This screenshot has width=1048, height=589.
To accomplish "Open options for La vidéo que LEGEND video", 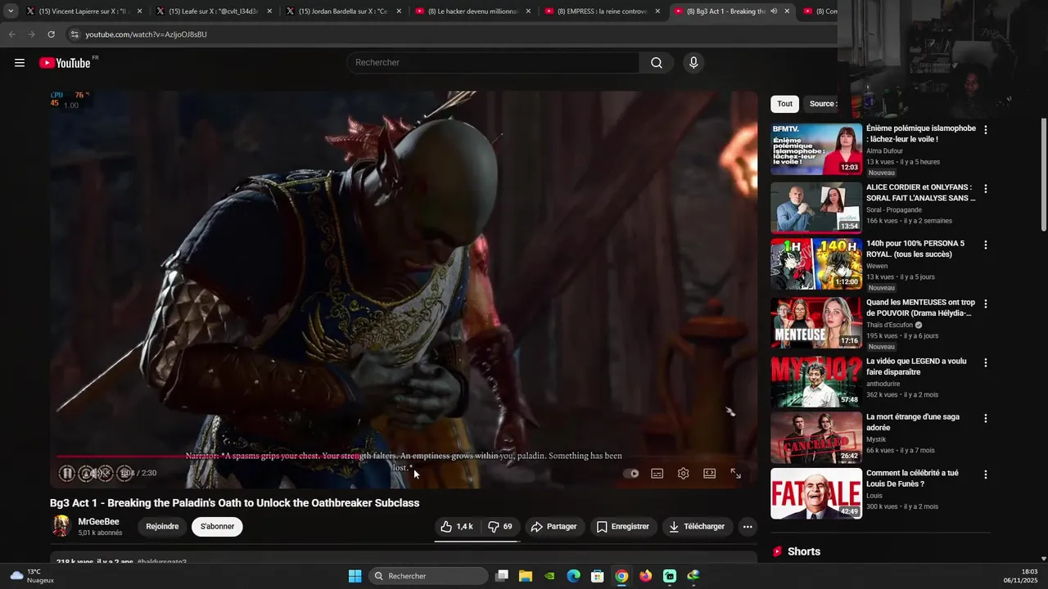I will pos(986,363).
